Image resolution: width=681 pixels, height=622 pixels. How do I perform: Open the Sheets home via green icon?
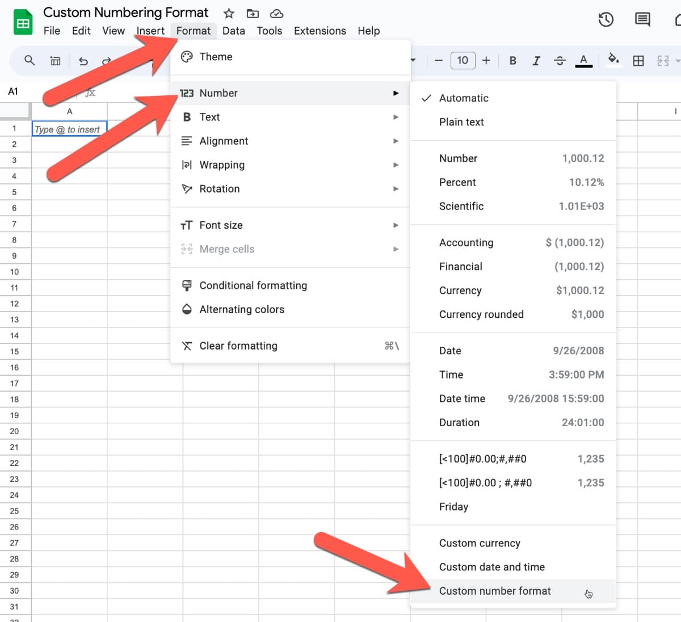(x=22, y=21)
